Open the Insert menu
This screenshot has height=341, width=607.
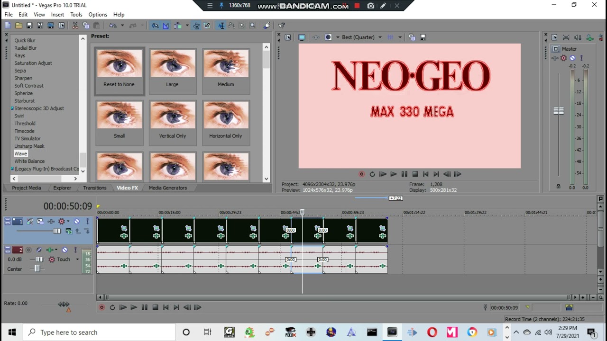pos(57,15)
